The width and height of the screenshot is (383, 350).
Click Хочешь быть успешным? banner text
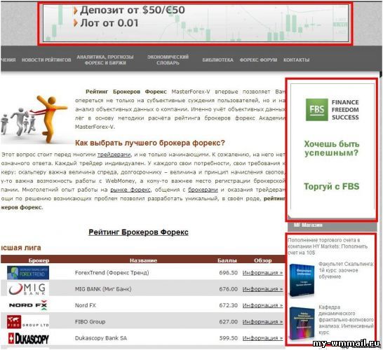click(332, 148)
